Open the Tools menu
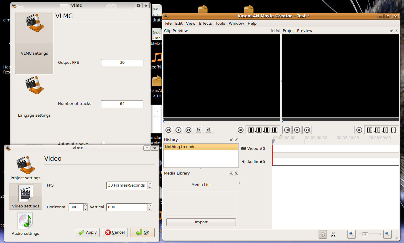The width and height of the screenshot is (404, 243). point(220,24)
